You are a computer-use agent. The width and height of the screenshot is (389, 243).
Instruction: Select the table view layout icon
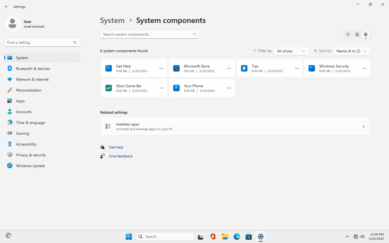click(366, 35)
